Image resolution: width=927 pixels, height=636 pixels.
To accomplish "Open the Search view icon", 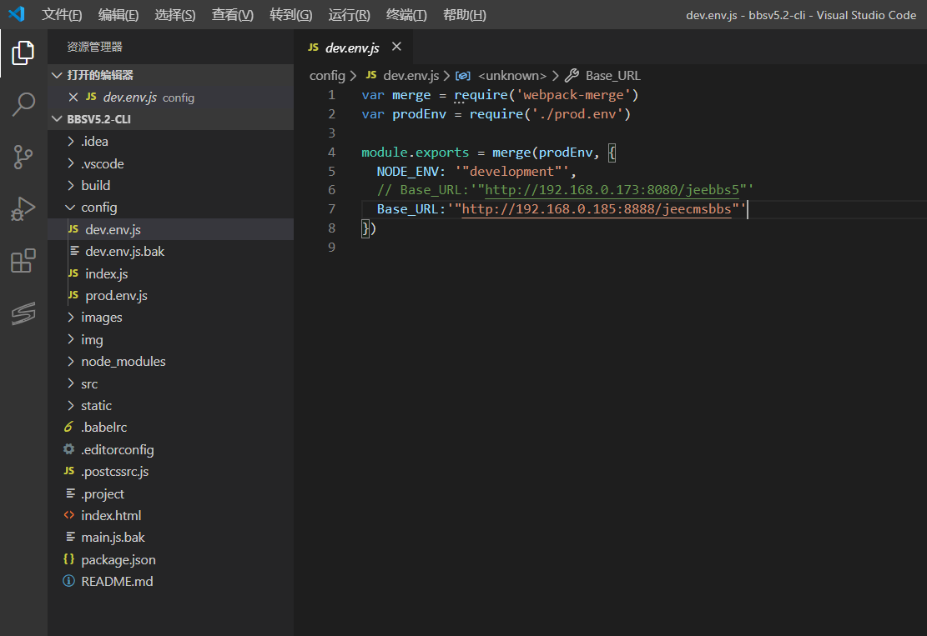I will (23, 104).
